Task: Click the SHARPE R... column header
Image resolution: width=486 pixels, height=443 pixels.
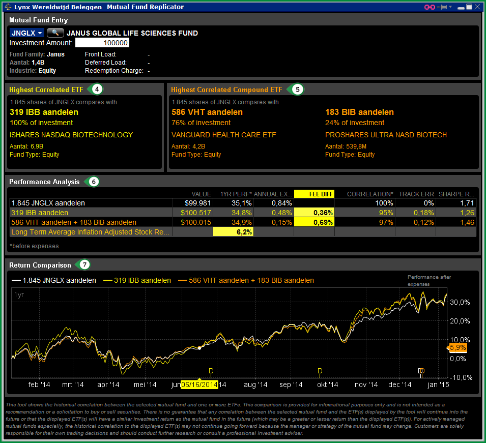Action: (x=456, y=194)
